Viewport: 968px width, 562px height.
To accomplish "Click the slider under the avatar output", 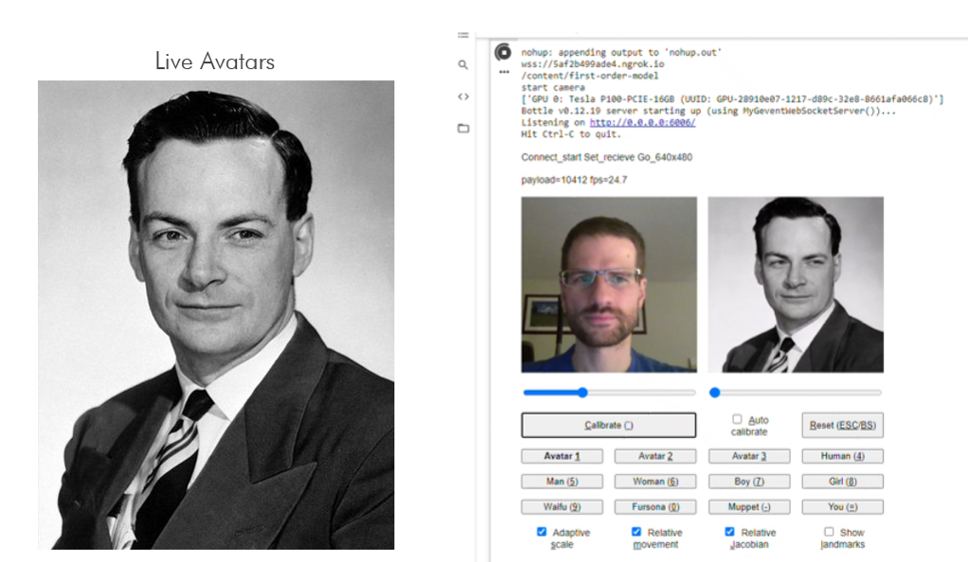I will (796, 393).
